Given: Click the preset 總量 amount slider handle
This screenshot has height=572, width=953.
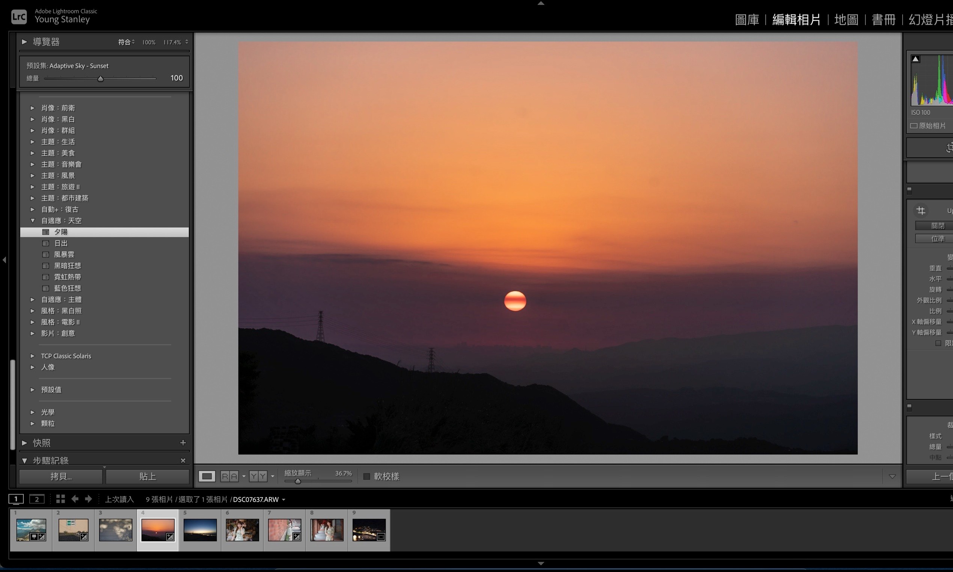Looking at the screenshot, I should click(101, 79).
